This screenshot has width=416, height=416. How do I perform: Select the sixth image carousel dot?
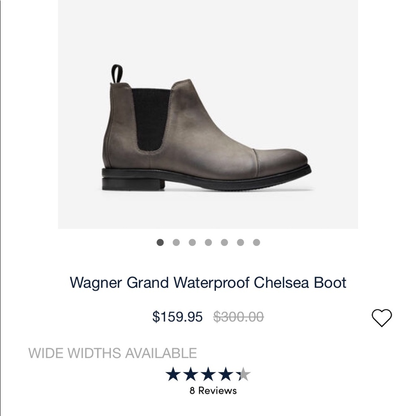240,241
